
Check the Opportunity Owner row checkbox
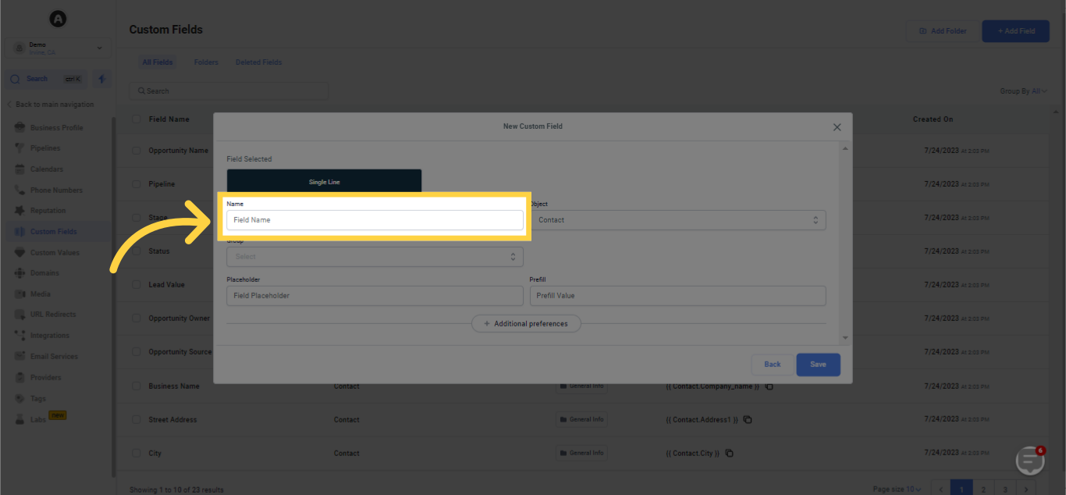137,319
